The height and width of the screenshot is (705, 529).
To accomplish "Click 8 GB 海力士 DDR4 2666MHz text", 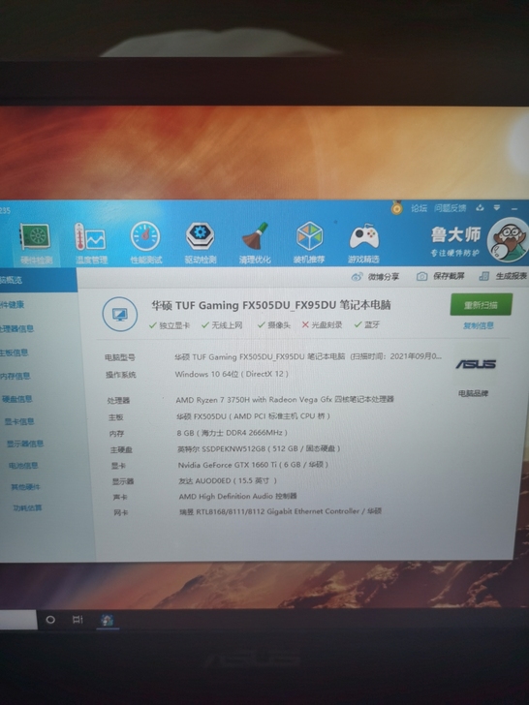I will click(233, 433).
